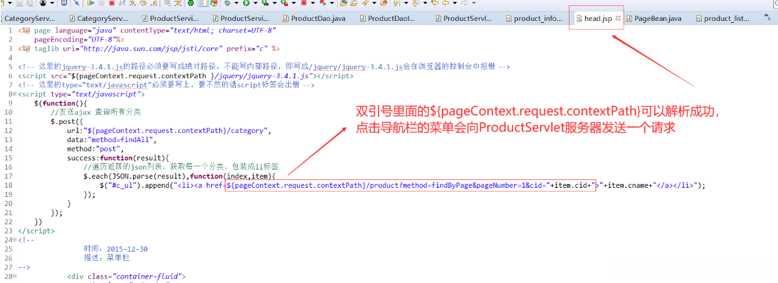Collapse the script block at line 8

(14, 94)
